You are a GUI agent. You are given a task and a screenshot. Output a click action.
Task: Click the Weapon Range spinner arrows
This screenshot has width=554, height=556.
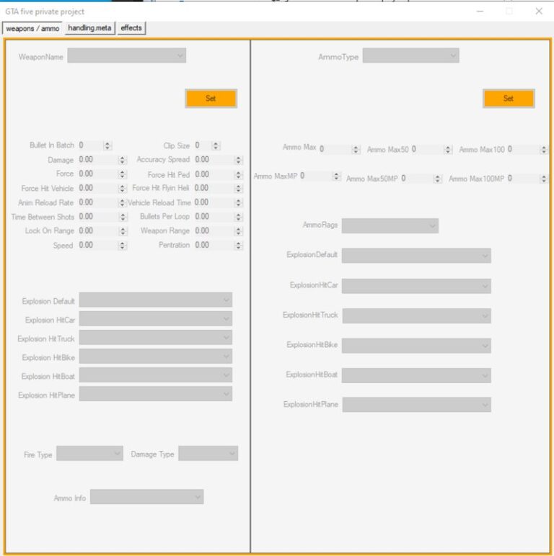(238, 231)
